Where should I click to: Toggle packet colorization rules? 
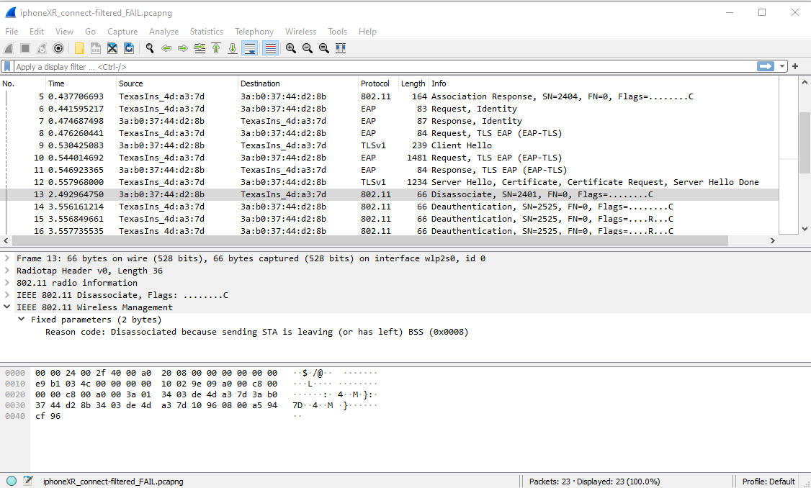click(270, 48)
